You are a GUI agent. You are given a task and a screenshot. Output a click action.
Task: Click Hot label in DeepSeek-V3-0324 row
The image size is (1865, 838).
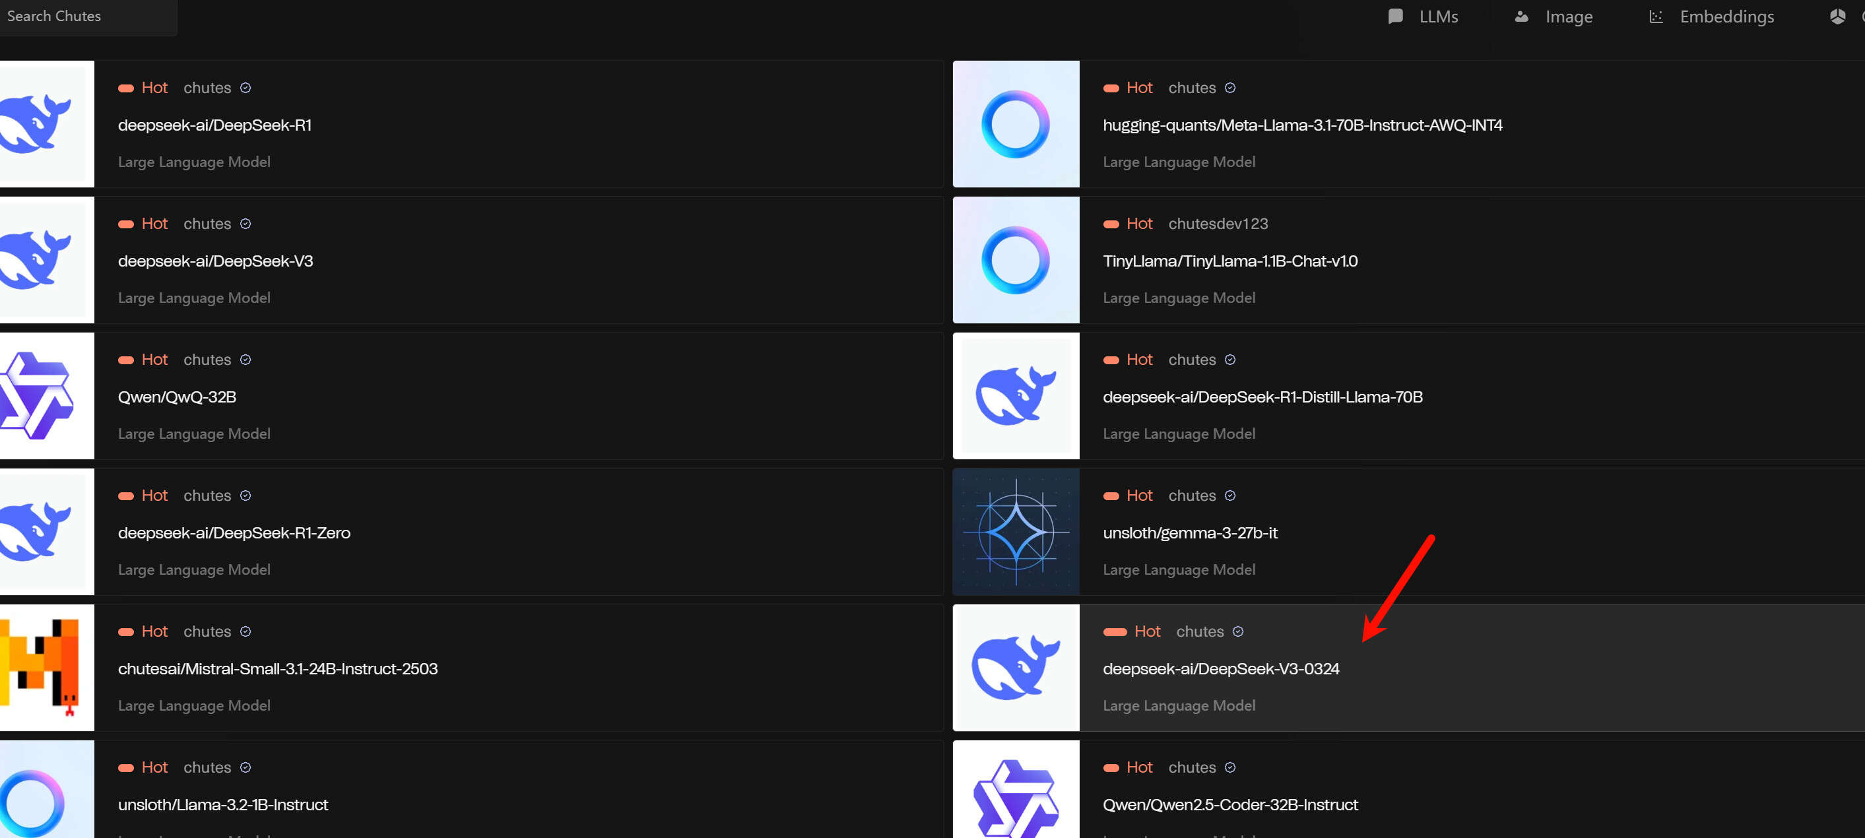(1147, 631)
